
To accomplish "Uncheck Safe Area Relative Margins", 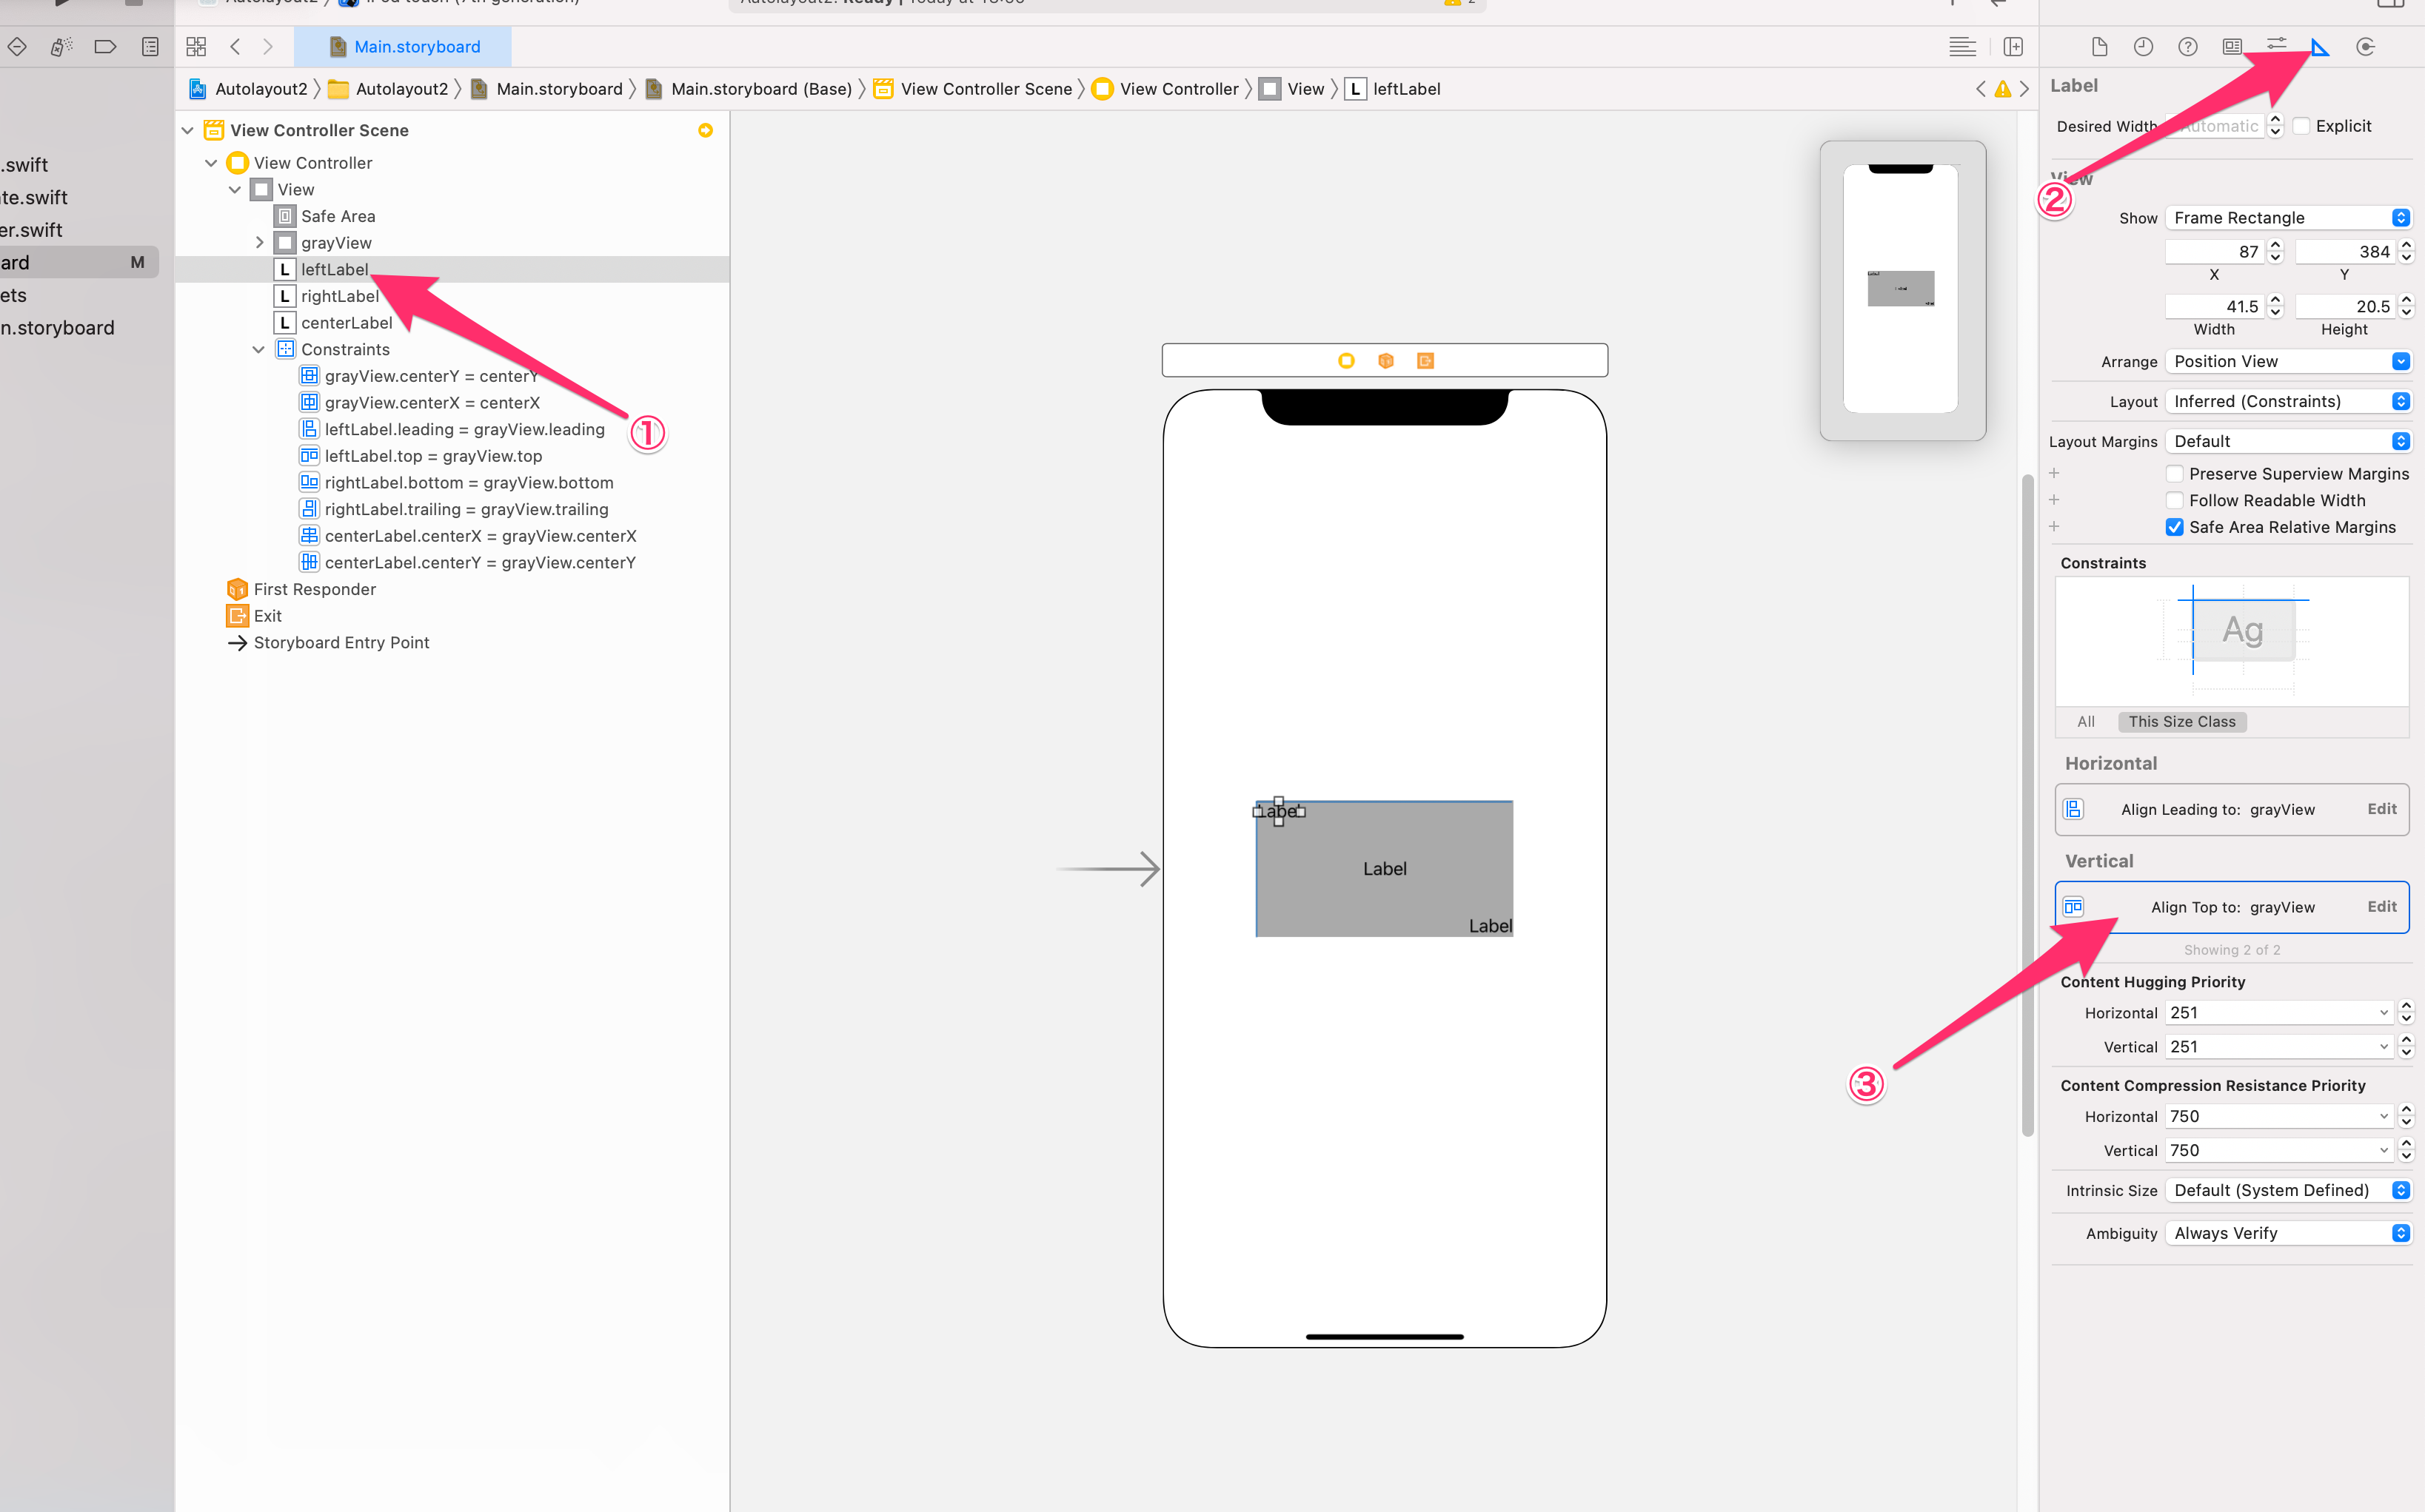I will coord(2174,527).
